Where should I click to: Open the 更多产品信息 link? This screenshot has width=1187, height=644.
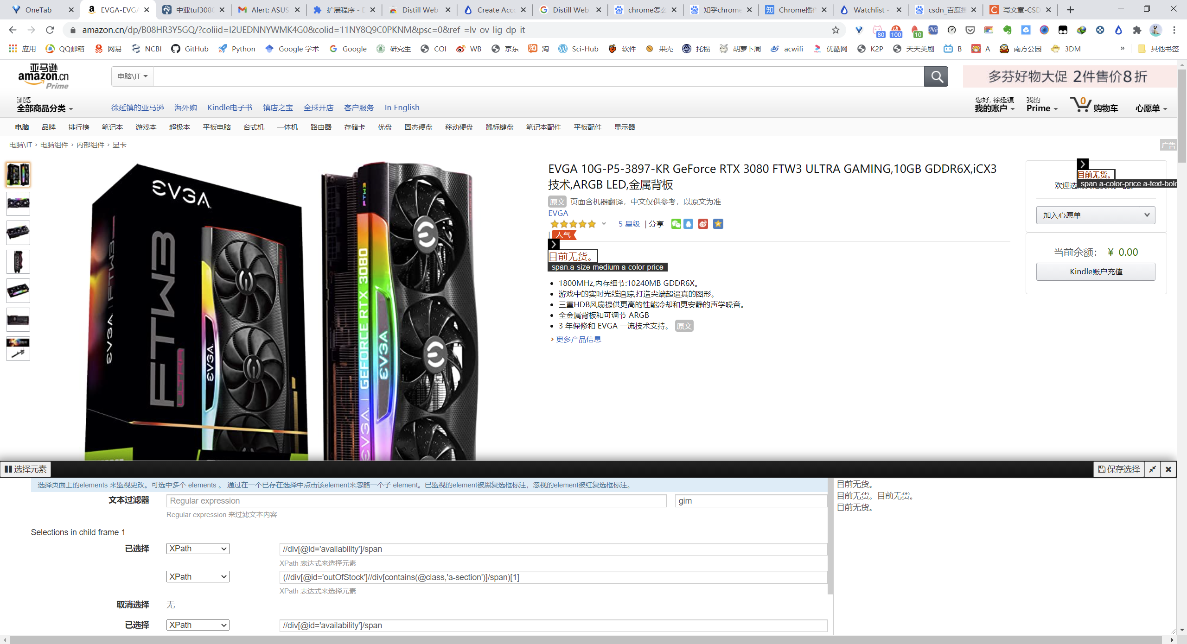[578, 339]
